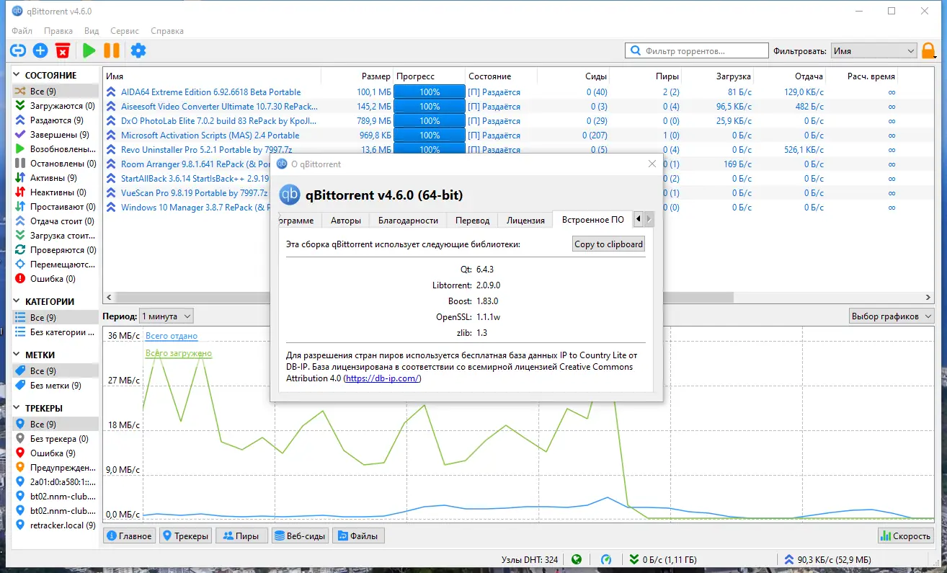This screenshot has width=947, height=573.
Task: Open the Трекеры details tab
Action: 186,536
